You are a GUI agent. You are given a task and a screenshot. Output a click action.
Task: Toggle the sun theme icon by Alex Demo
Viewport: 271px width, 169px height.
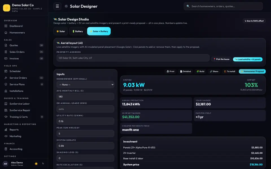pos(36,164)
